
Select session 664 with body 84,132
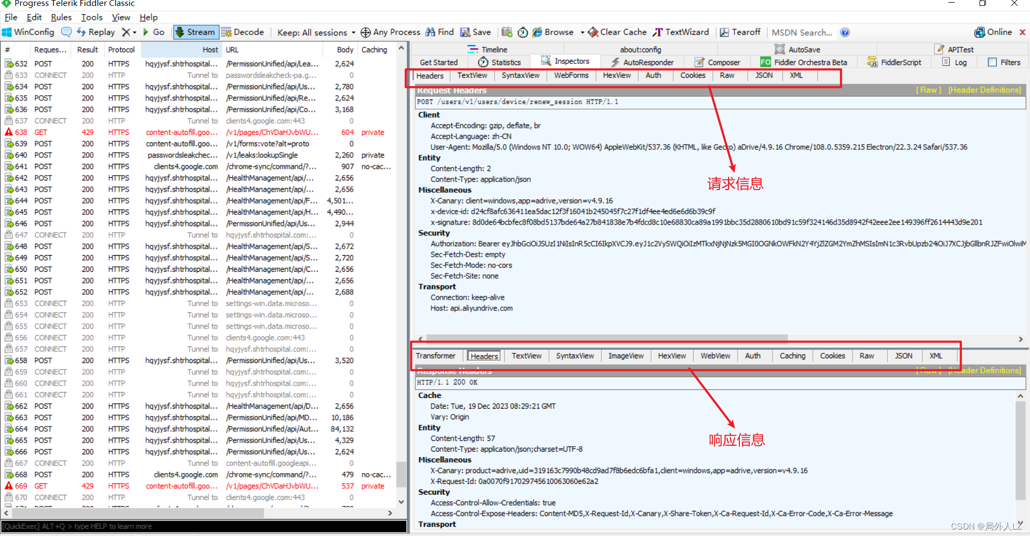[199, 429]
